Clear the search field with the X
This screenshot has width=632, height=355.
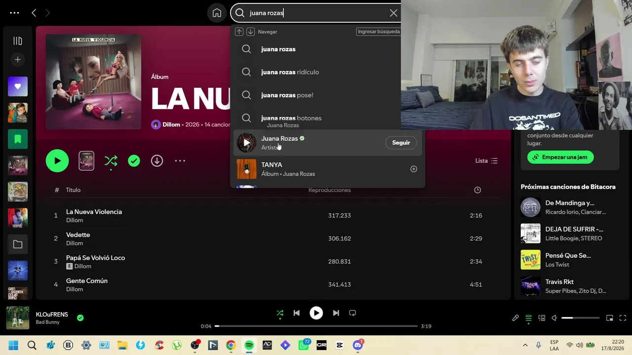pos(394,13)
